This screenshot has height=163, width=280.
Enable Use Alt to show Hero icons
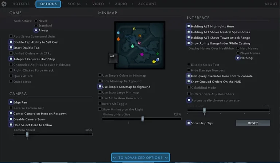[x=100, y=98]
